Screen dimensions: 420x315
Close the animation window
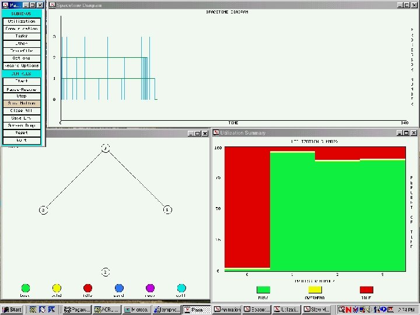205,134
